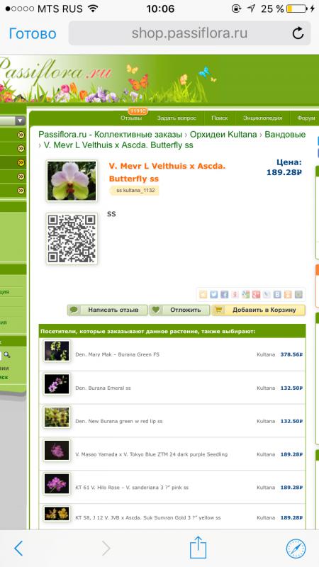Screen dimensions: 319x567
Task: Share via the Facebook icon
Action: pos(224,295)
